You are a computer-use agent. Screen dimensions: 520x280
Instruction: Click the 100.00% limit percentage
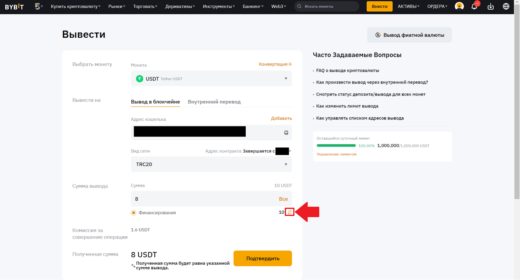367,146
